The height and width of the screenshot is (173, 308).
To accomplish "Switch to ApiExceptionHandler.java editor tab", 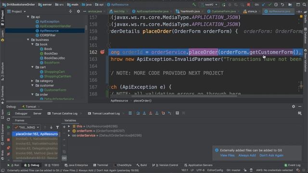I will pos(152,12).
